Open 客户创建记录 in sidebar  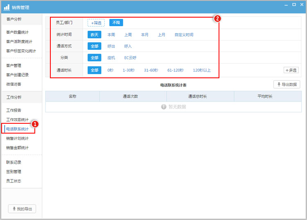point(18,75)
